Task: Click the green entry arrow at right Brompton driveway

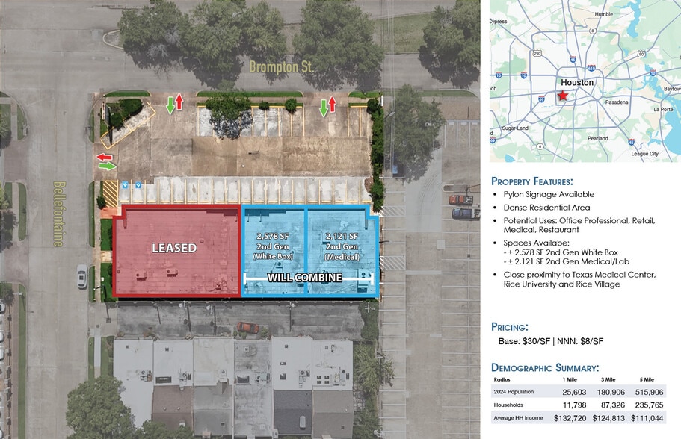Action: (323, 108)
